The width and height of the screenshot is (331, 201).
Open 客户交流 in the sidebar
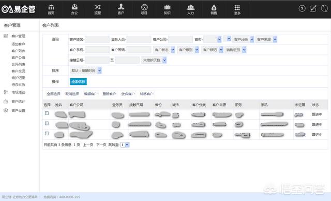pyautogui.click(x=19, y=71)
